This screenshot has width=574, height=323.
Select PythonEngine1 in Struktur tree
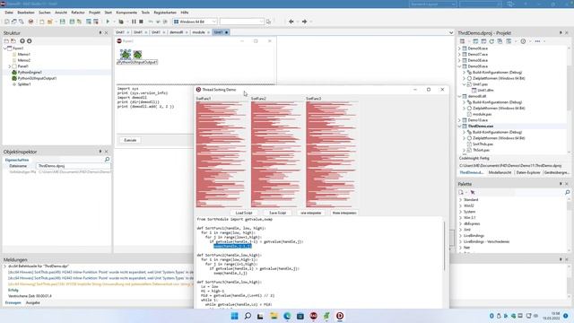(x=30, y=73)
